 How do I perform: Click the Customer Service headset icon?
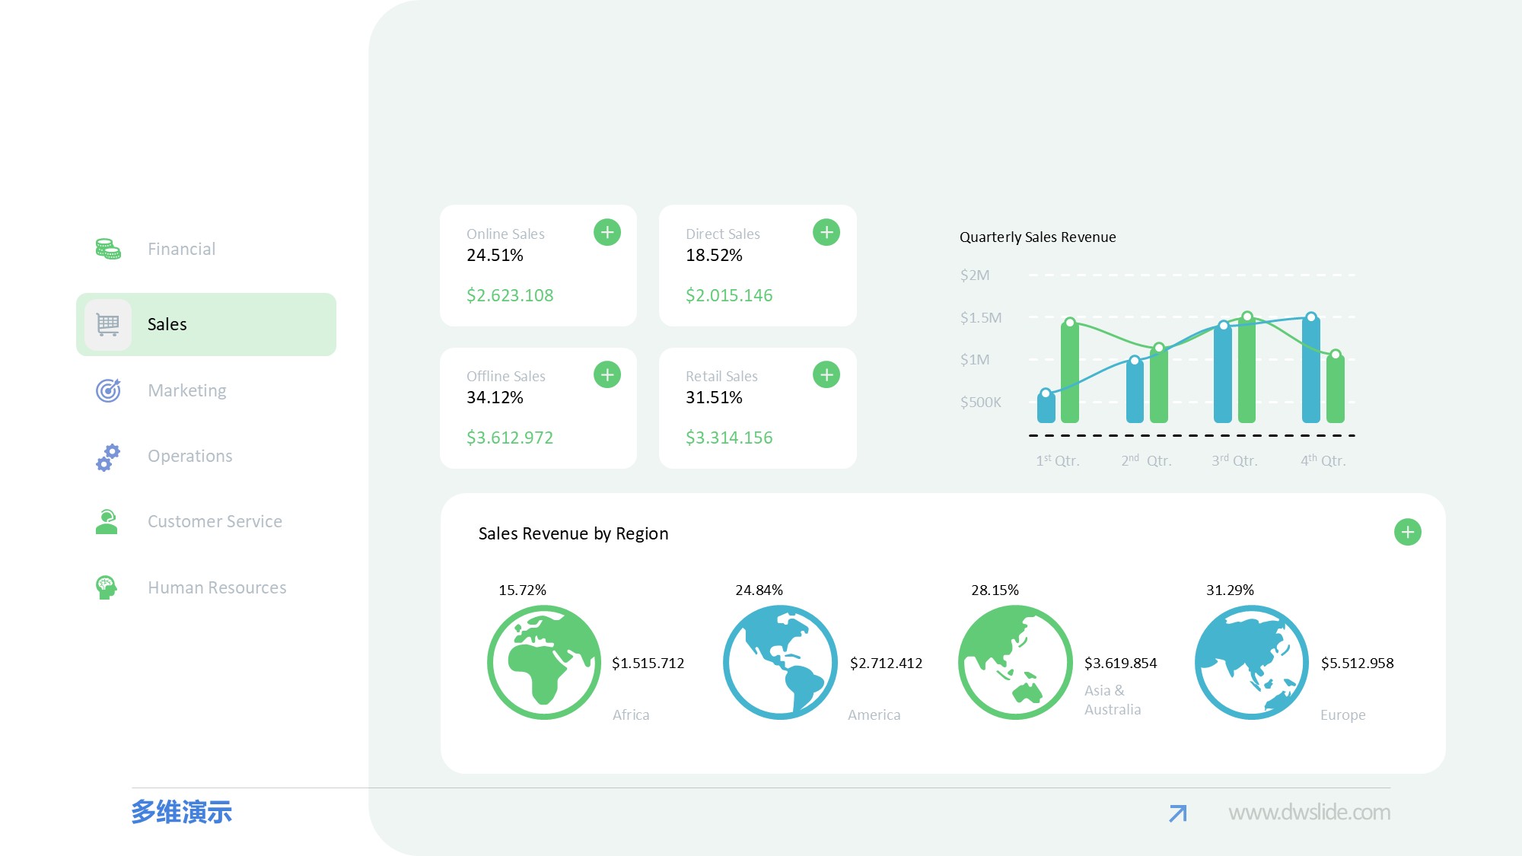click(x=107, y=522)
